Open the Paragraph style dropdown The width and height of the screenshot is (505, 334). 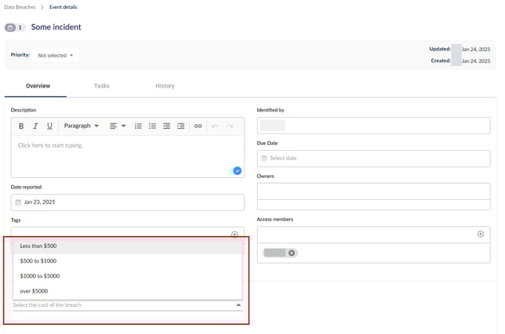point(81,126)
